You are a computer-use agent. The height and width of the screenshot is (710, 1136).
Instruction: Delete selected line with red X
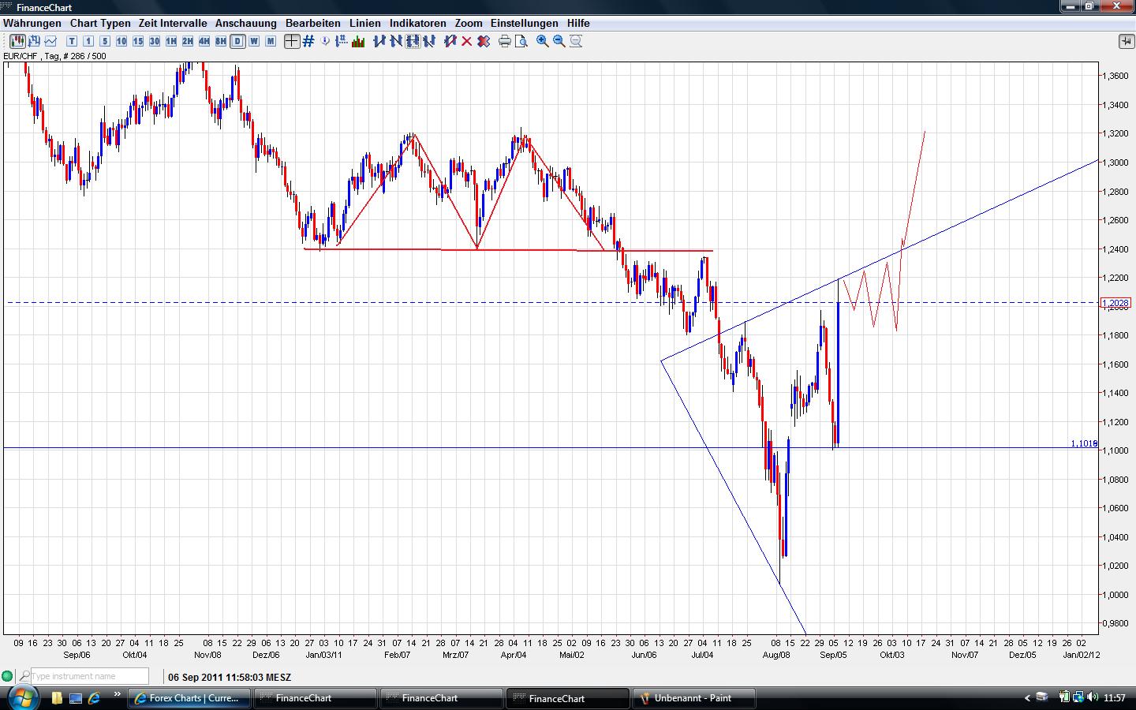tap(467, 41)
